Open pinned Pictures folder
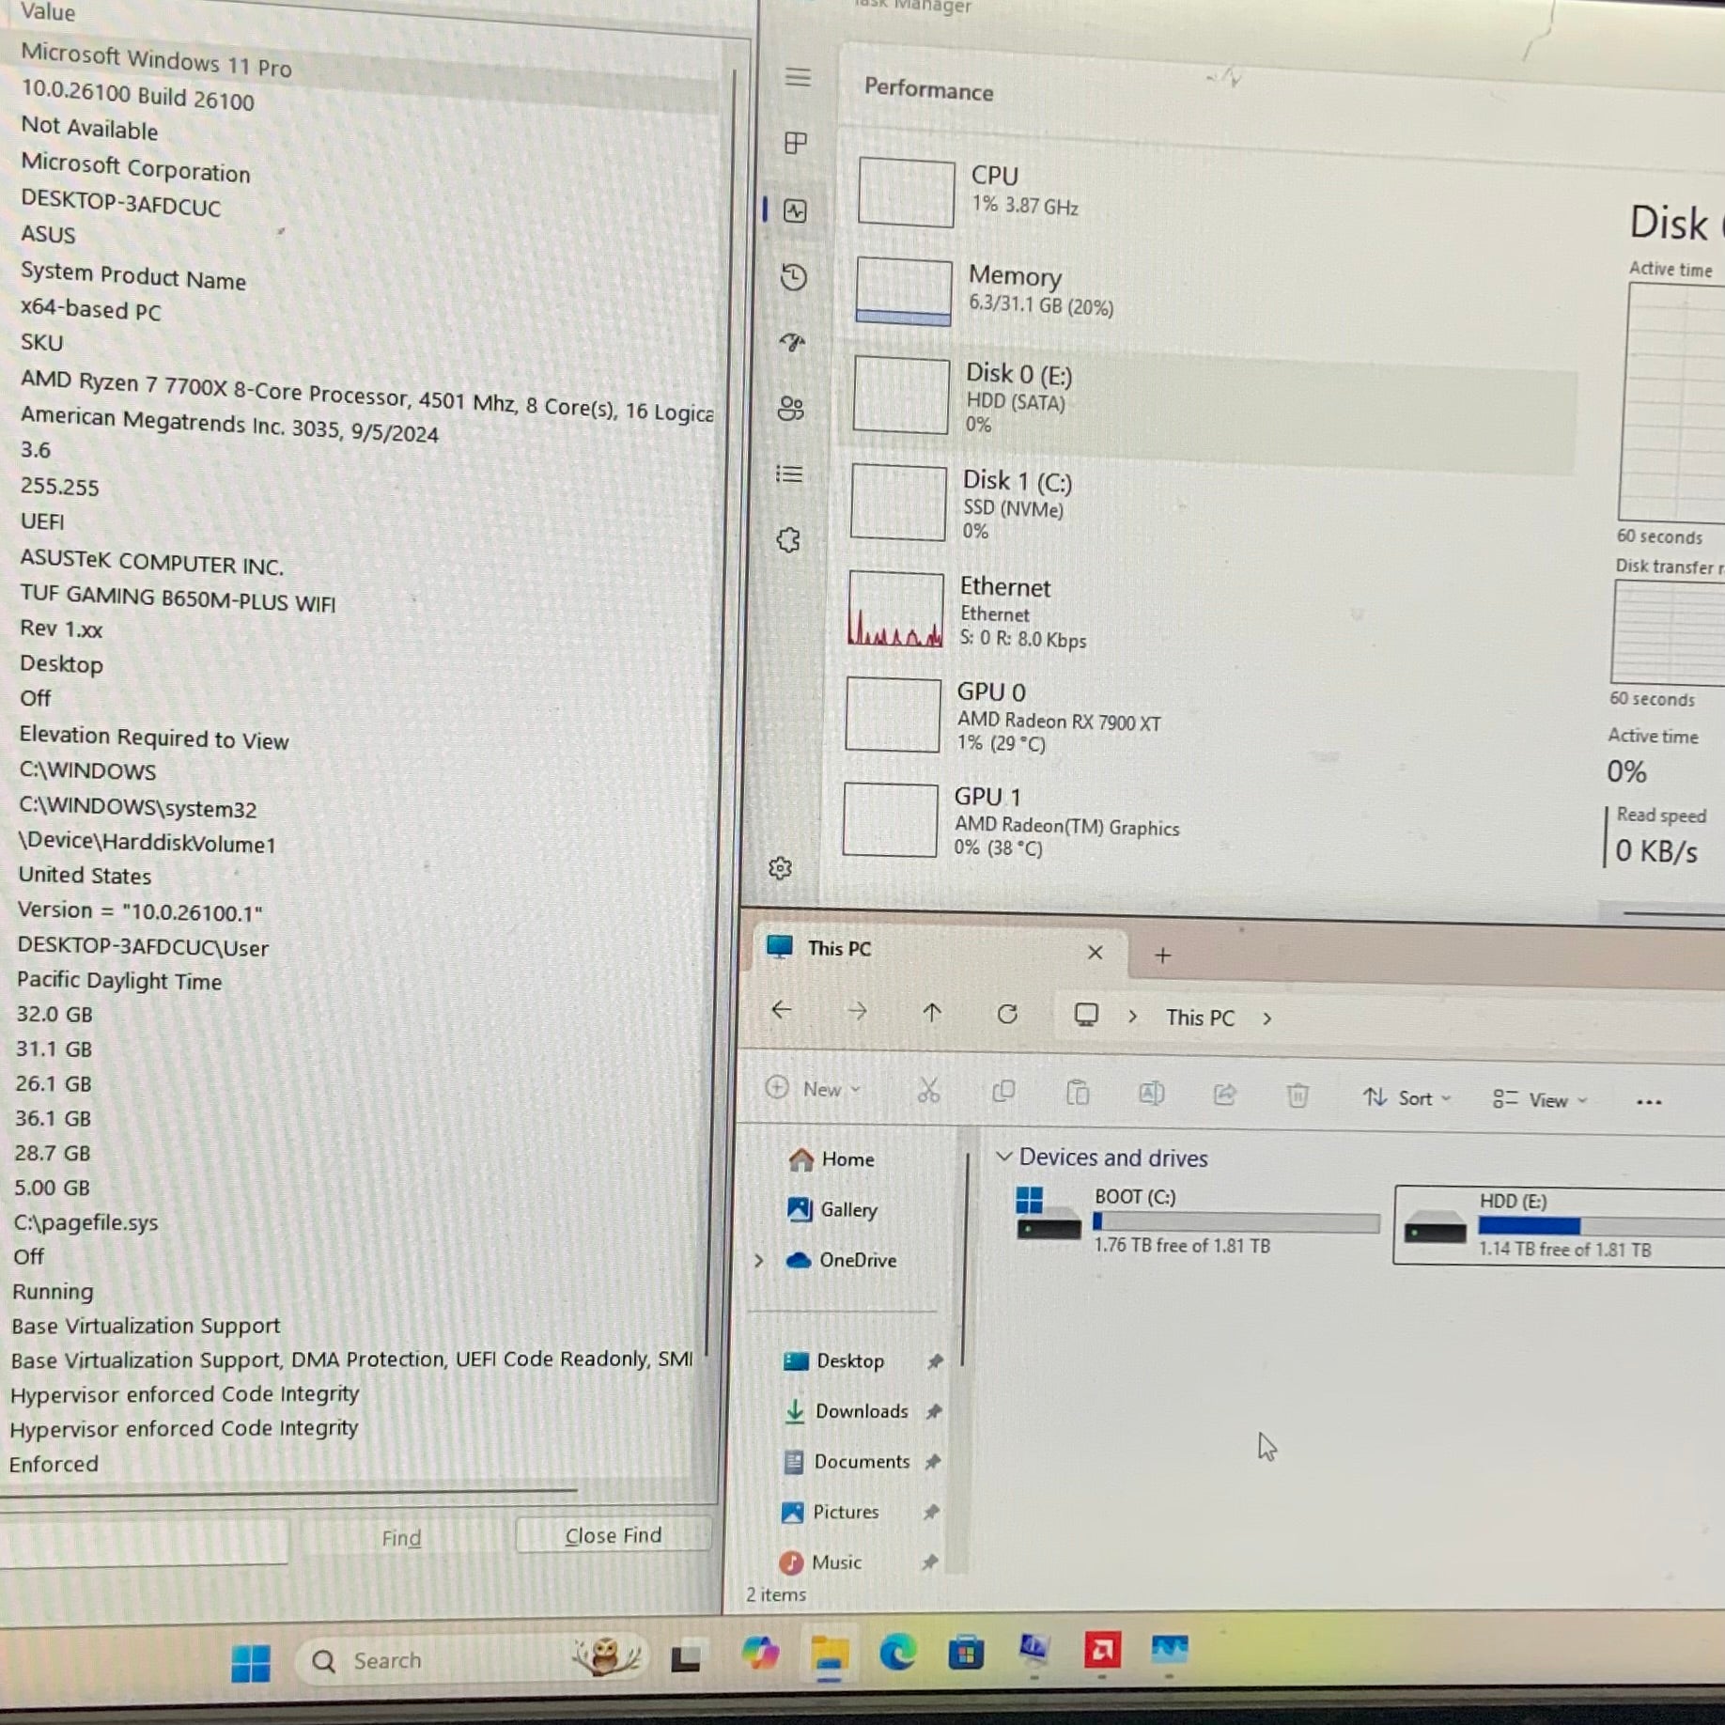The image size is (1725, 1725). pos(830,1512)
